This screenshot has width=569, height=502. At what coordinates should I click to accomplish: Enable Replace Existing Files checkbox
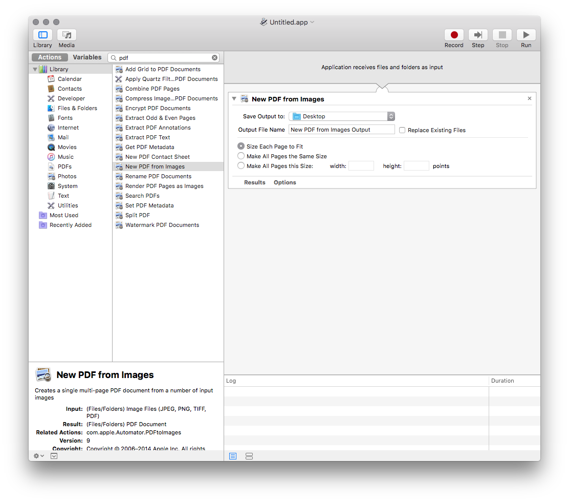pos(402,130)
